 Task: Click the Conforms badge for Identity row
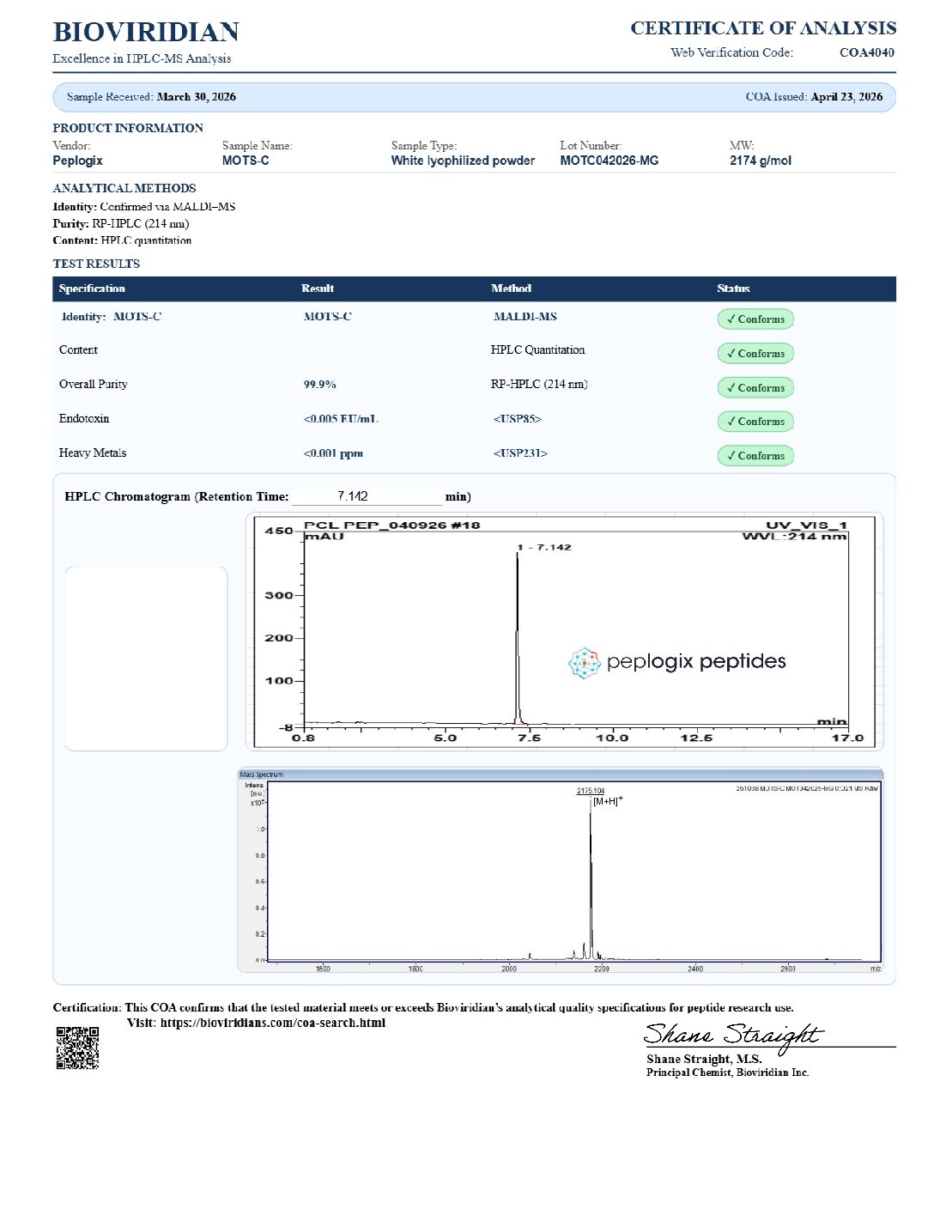click(x=755, y=319)
